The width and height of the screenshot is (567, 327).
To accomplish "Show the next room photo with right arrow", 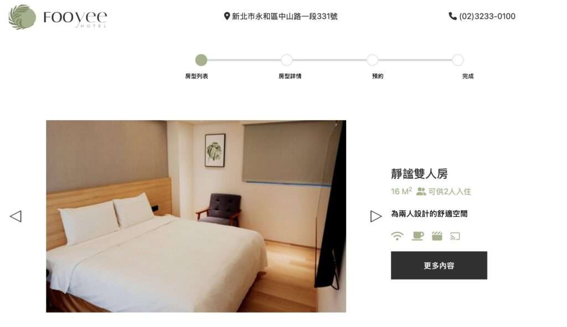I will click(x=376, y=216).
